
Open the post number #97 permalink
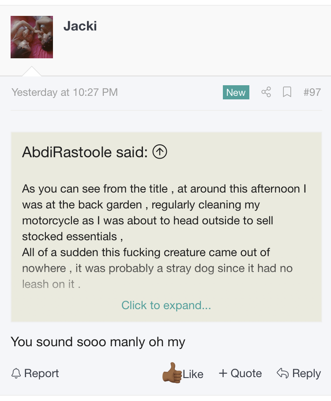(x=312, y=92)
